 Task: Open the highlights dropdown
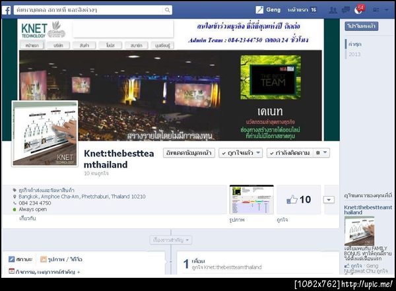(171, 240)
